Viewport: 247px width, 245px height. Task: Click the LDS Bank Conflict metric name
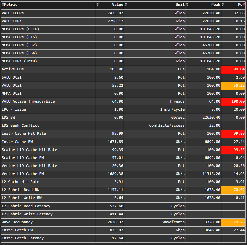click(20, 126)
